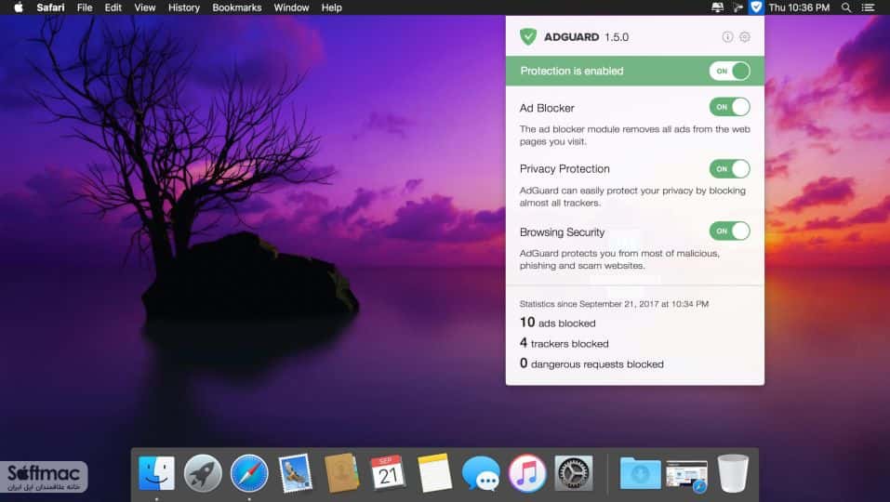
Task: Click the flag status icon in the menu bar
Action: [x=737, y=7]
